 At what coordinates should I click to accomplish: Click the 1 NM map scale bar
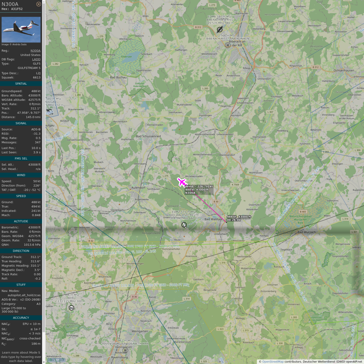56,360
